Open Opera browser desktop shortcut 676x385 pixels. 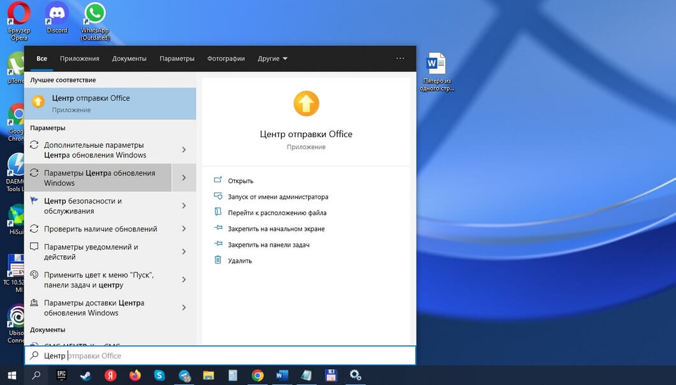[x=19, y=21]
